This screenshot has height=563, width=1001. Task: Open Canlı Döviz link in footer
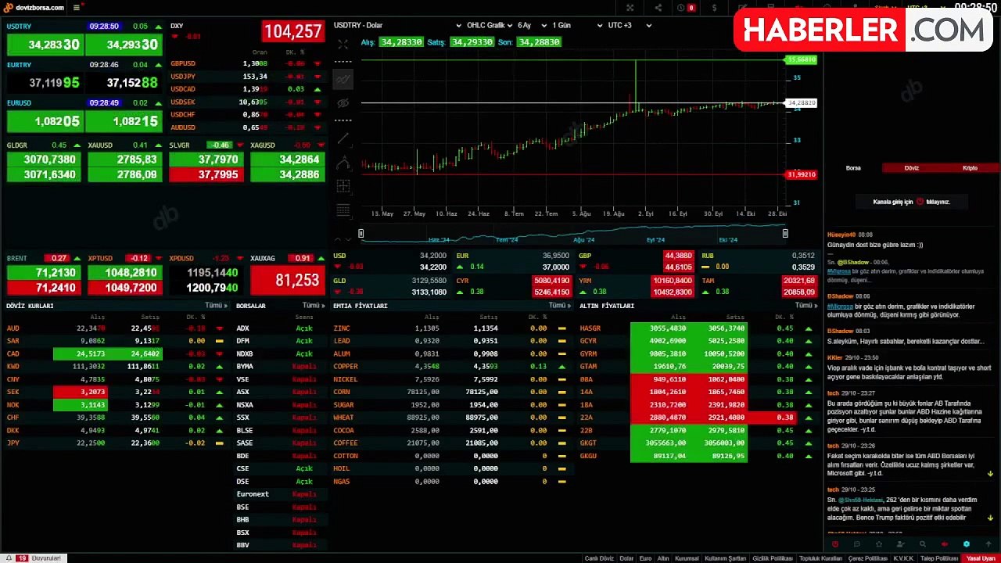599,558
